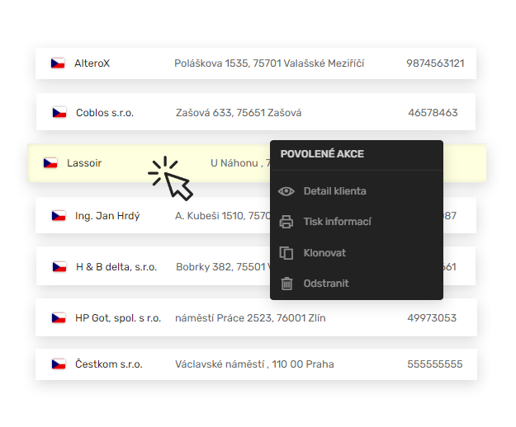Select Klonovat menu entry
Screen dimensions: 516x427
[x=324, y=253]
